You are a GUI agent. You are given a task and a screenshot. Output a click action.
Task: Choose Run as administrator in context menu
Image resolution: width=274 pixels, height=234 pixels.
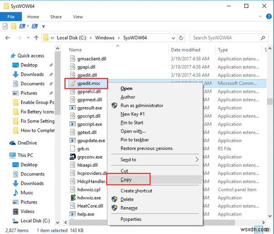click(142, 105)
